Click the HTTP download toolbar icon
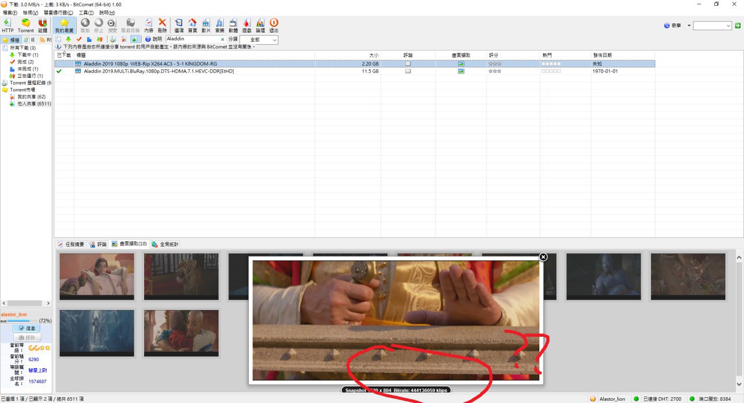 [x=8, y=25]
